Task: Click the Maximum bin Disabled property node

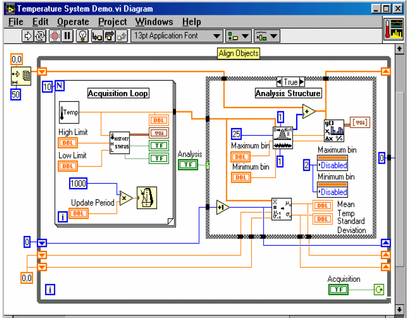Action: tap(332, 165)
